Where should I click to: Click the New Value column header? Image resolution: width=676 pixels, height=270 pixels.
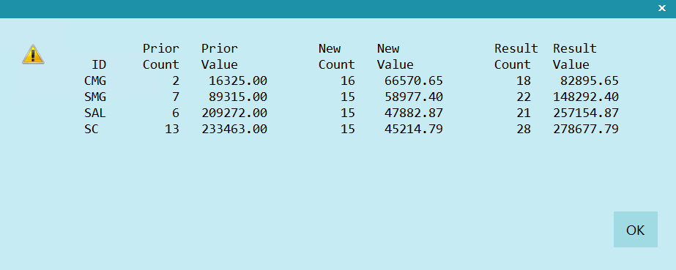[395, 56]
